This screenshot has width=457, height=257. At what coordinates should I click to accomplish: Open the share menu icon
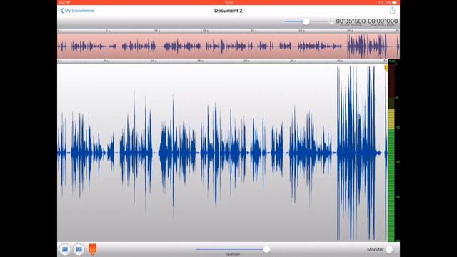tap(392, 11)
